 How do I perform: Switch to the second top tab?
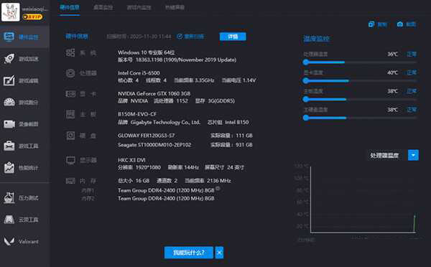click(103, 8)
